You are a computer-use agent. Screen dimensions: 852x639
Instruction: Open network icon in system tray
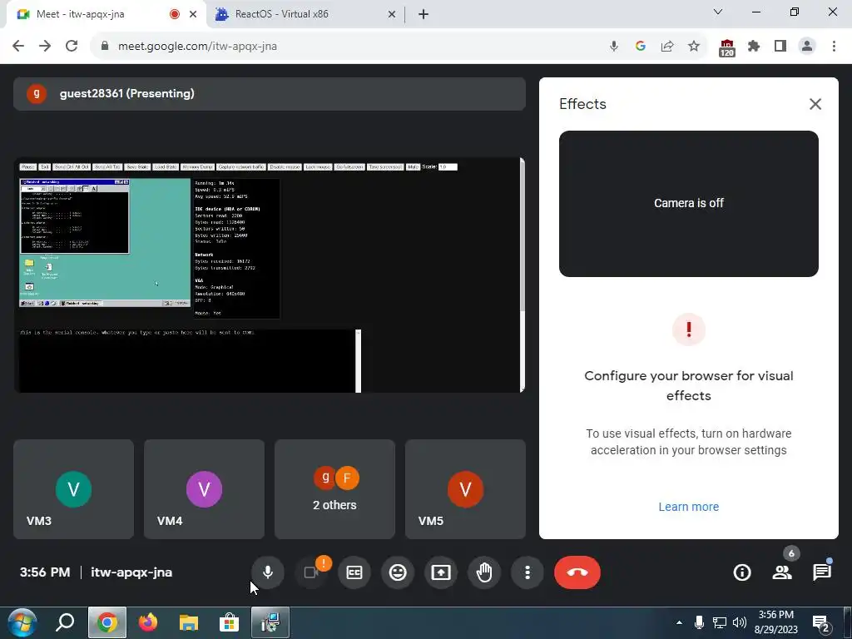coord(720,622)
